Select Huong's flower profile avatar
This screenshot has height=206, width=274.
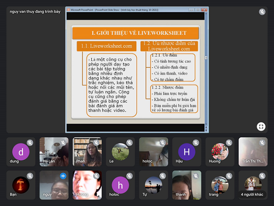(220, 152)
